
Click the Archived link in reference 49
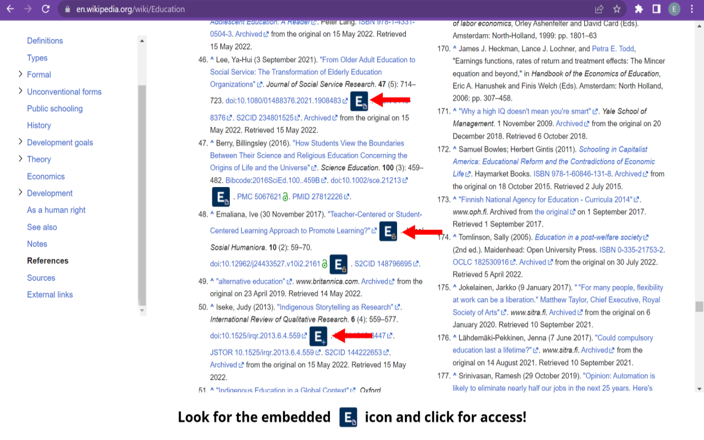coord(374,281)
